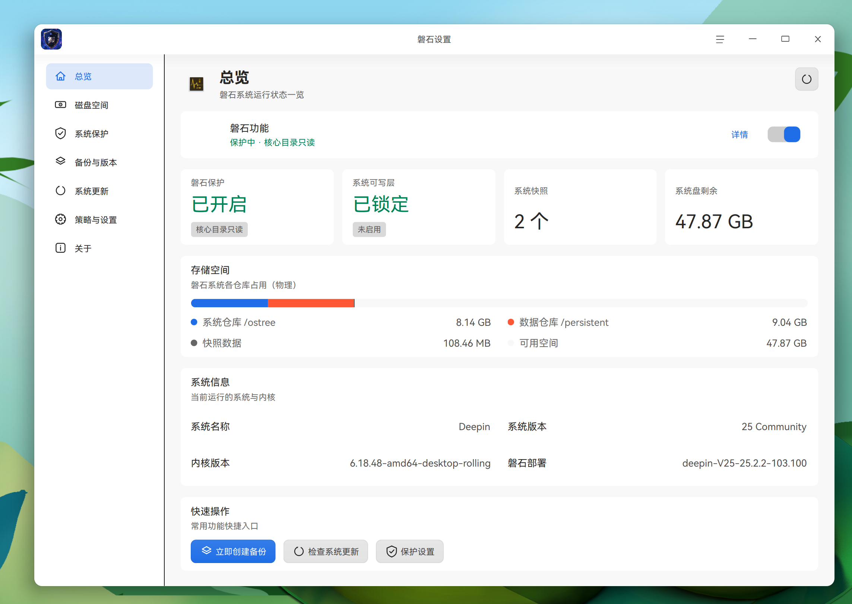Select the 磁盘空间 sidebar item
The width and height of the screenshot is (852, 604).
pos(99,105)
